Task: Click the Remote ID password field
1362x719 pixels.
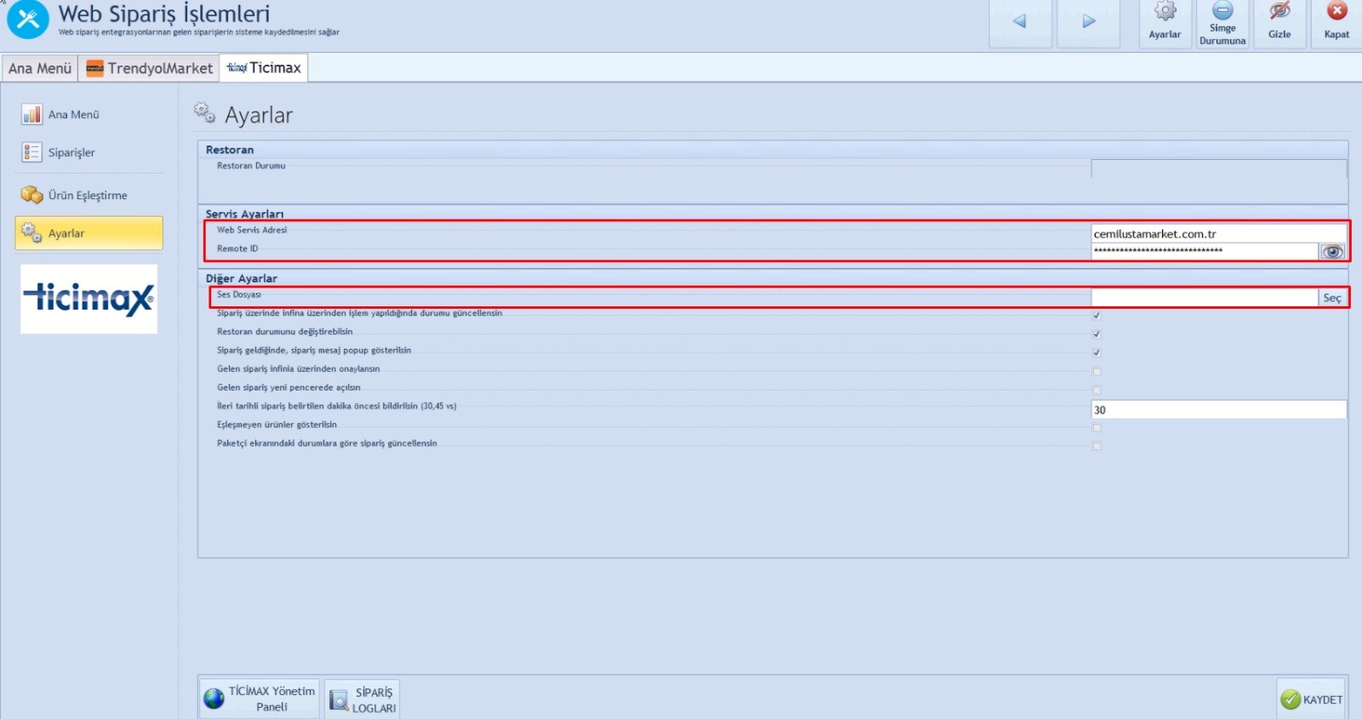Action: [1205, 251]
